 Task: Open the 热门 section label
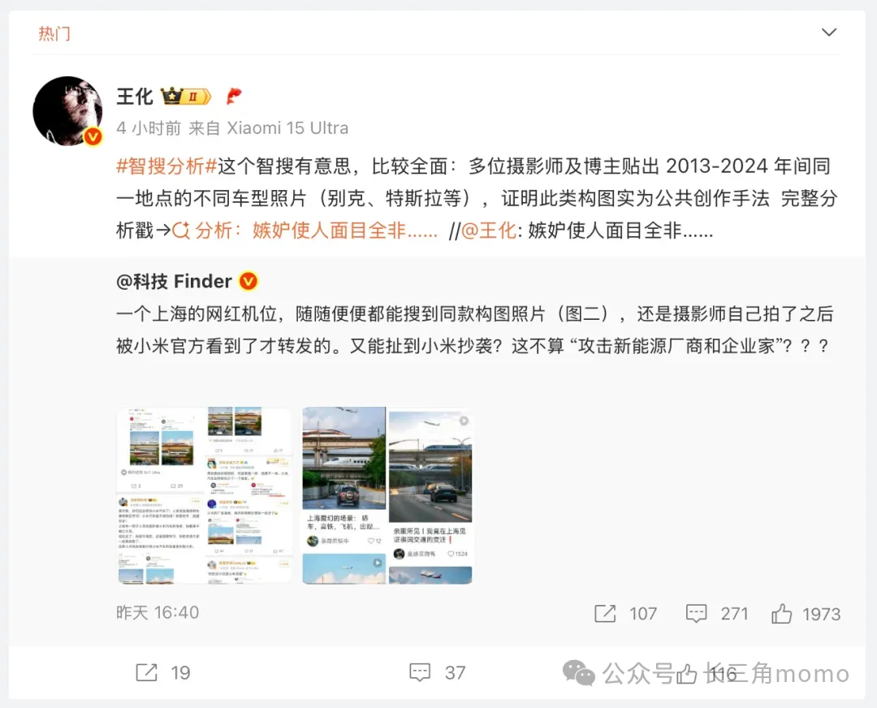pyautogui.click(x=54, y=33)
